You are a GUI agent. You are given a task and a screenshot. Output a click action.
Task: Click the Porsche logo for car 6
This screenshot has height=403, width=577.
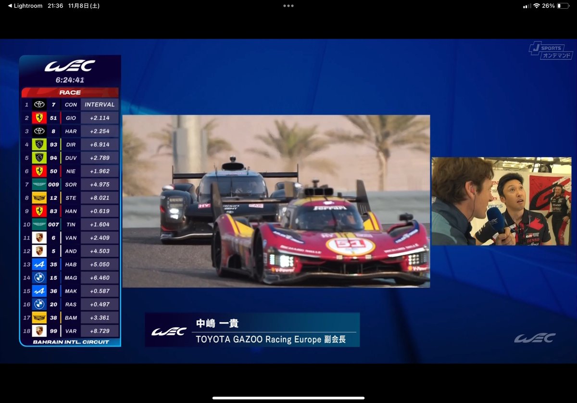pos(39,238)
